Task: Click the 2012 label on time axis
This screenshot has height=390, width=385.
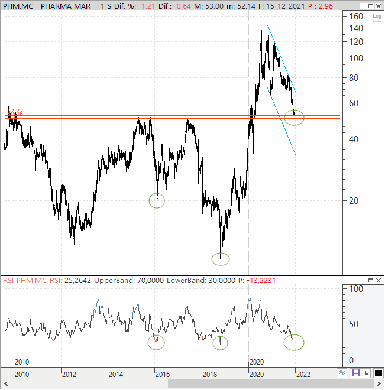Action: click(x=69, y=374)
